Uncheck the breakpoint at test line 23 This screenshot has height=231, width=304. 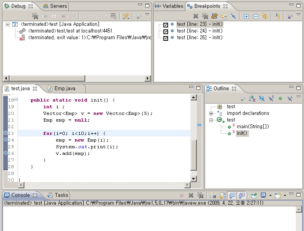tap(166, 25)
